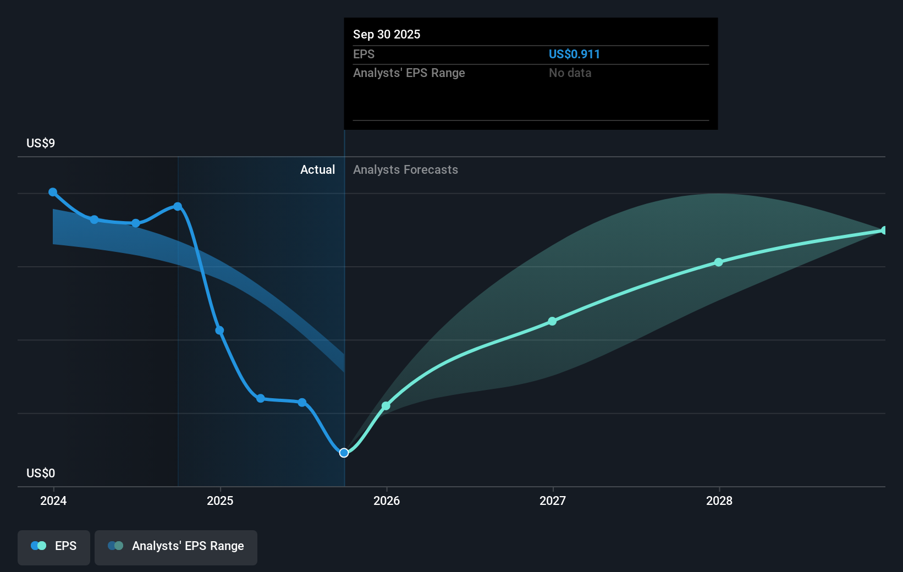Click the EPS peak point before 2025
Screen dimensions: 903x572
(x=178, y=207)
